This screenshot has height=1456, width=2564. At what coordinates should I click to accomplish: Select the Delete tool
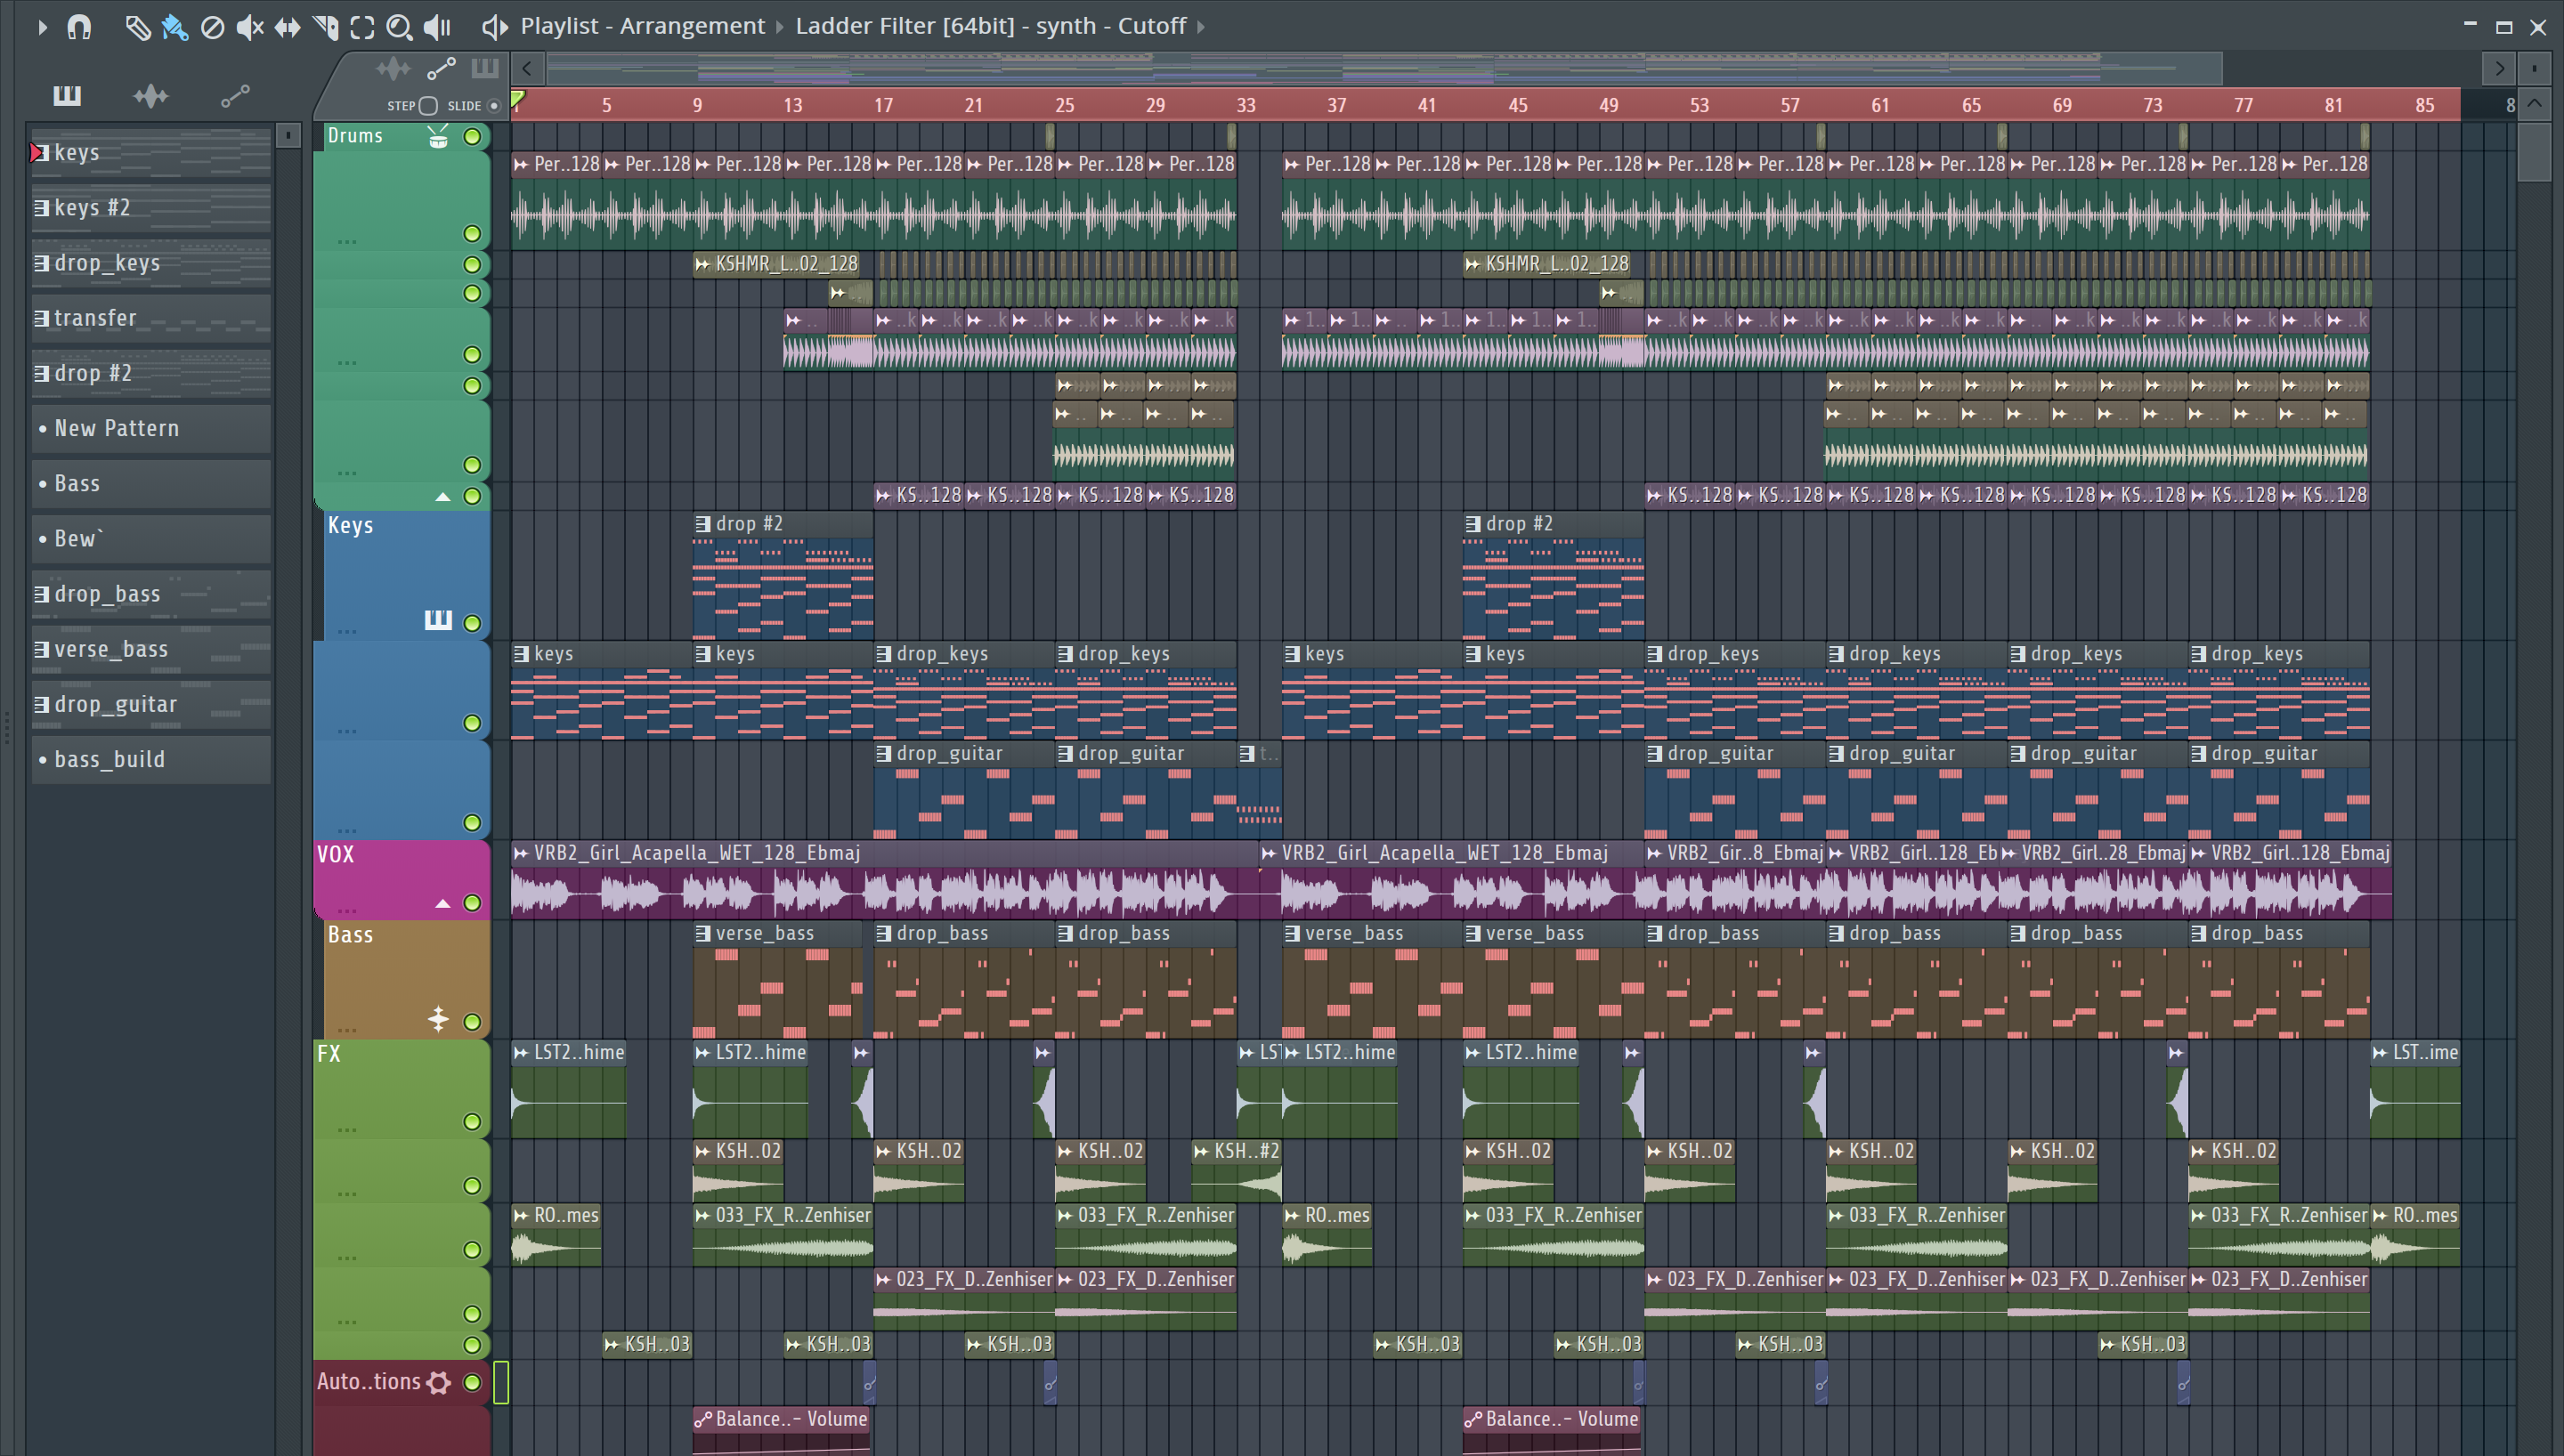(x=212, y=27)
